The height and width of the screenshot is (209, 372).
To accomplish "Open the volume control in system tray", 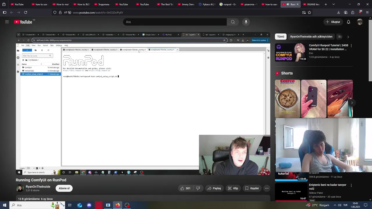I will 340,205.
